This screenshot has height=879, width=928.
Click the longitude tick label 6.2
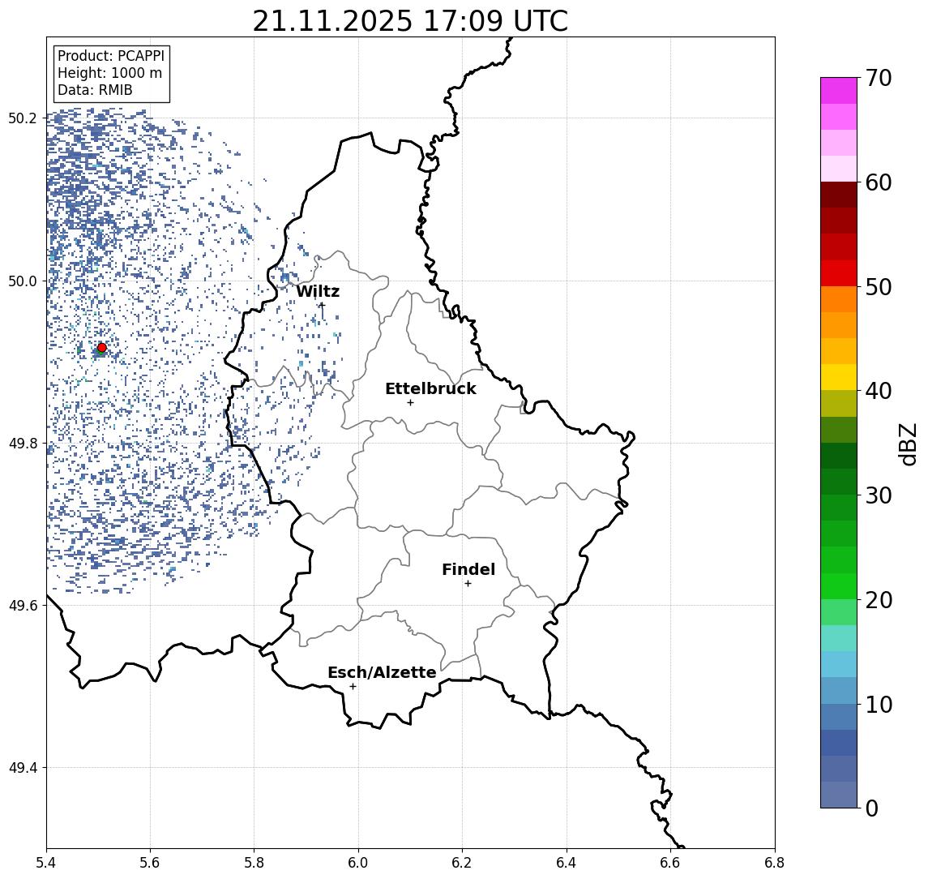point(462,863)
